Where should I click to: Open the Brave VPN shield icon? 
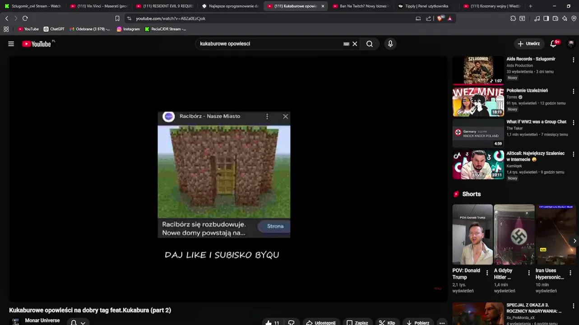574,19
